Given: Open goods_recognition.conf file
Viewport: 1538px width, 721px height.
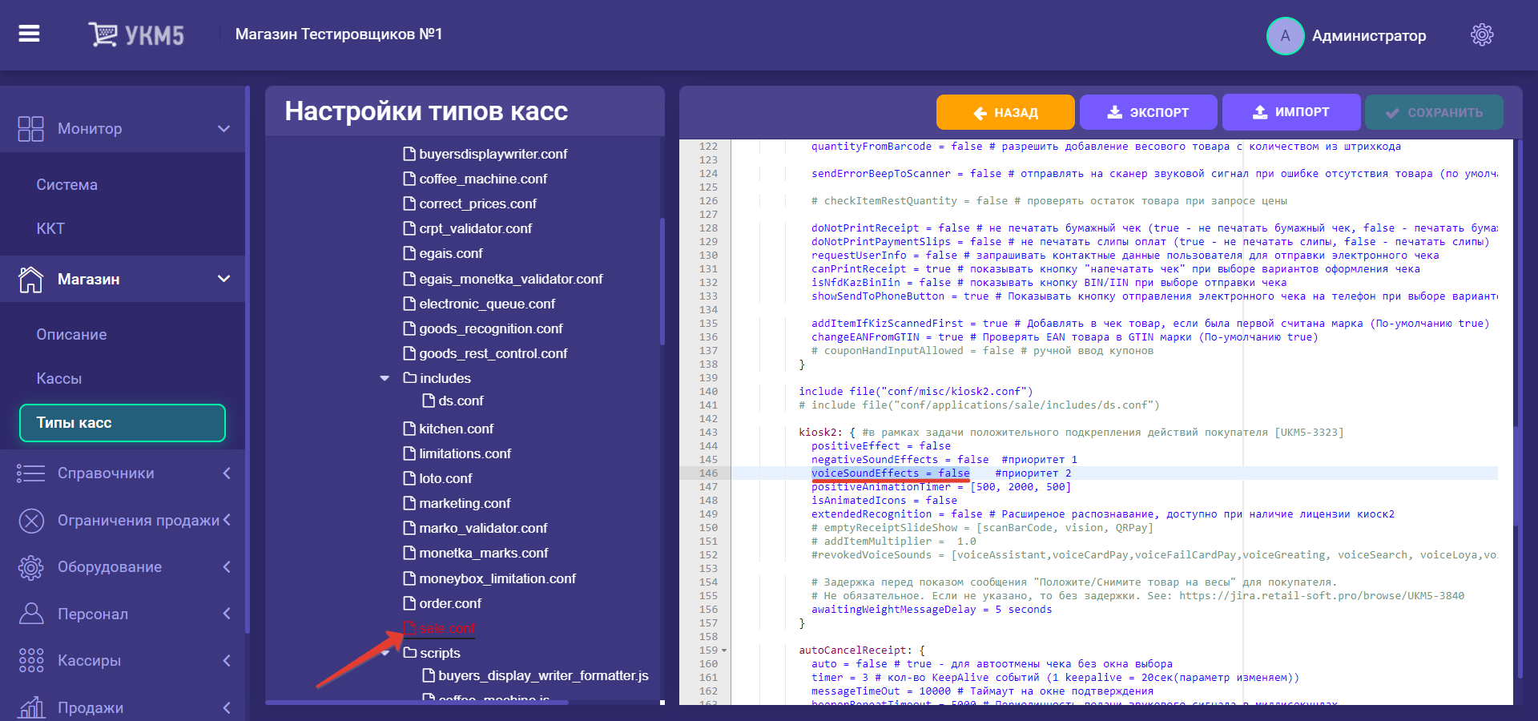Looking at the screenshot, I should click(491, 328).
